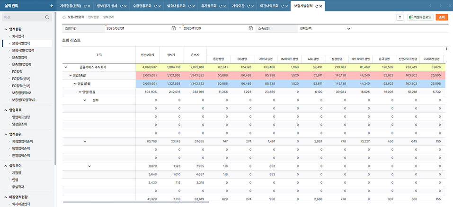Open the end date calendar picker
The height and width of the screenshot is (207, 453).
coord(250,28)
